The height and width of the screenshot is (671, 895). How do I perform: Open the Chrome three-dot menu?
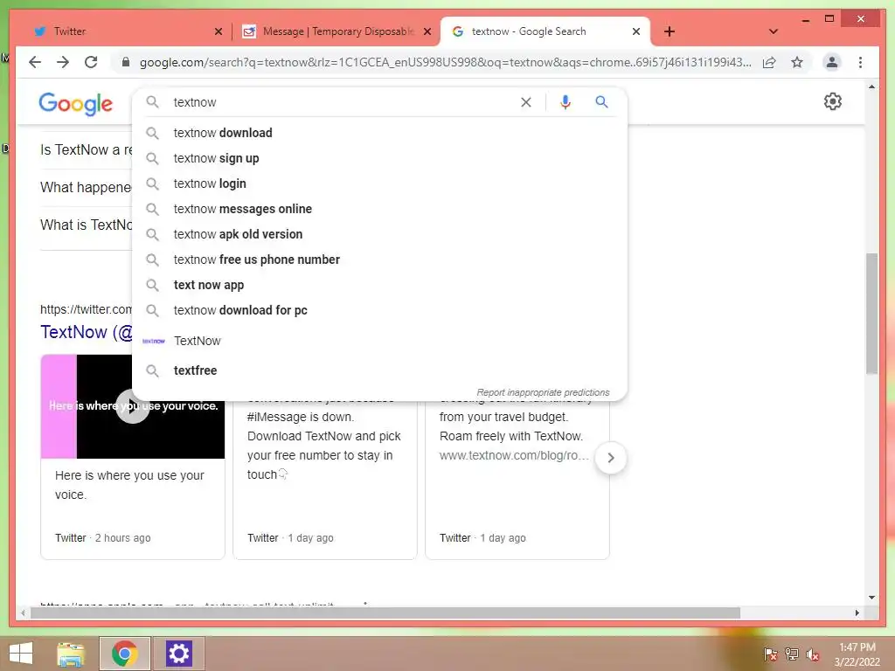860,62
